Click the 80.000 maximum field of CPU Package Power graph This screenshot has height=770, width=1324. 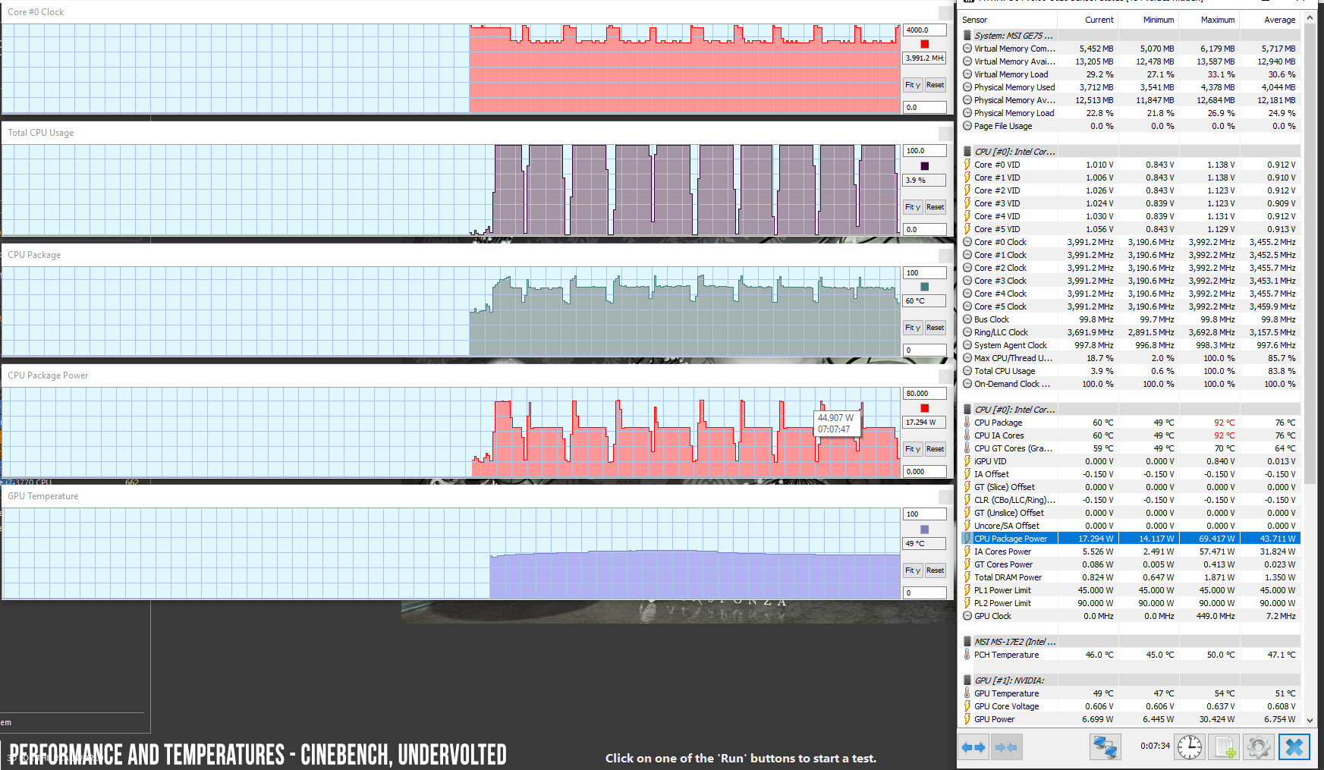click(x=924, y=394)
